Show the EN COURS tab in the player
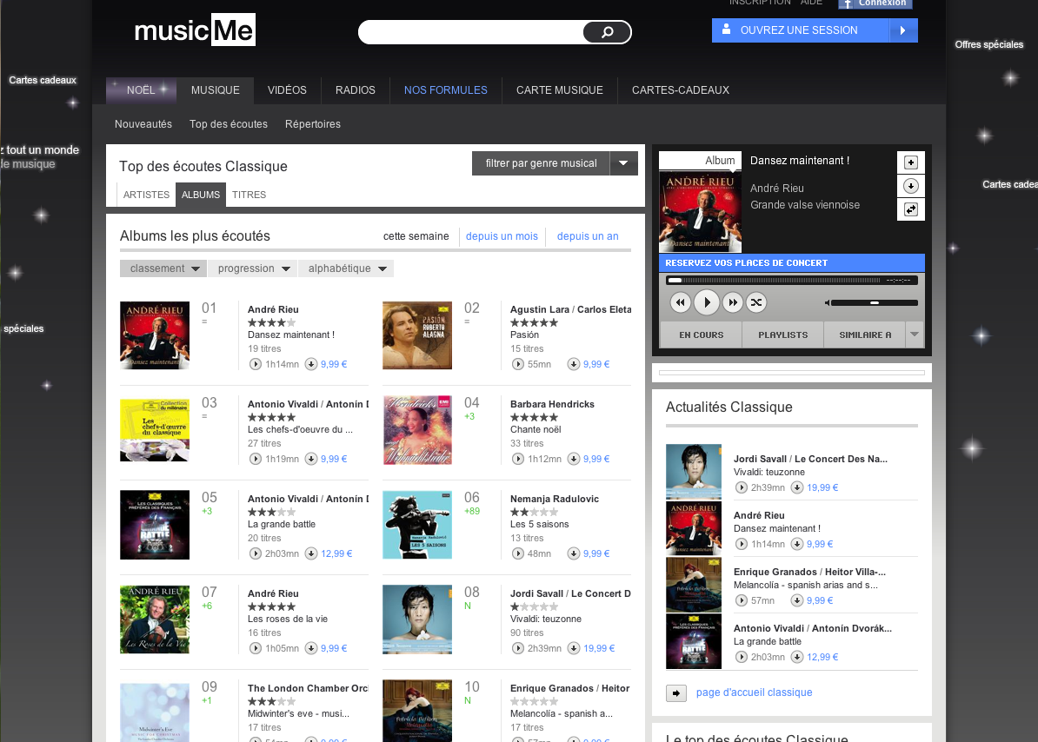Screen dimensions: 1038x742 pyautogui.click(x=701, y=335)
